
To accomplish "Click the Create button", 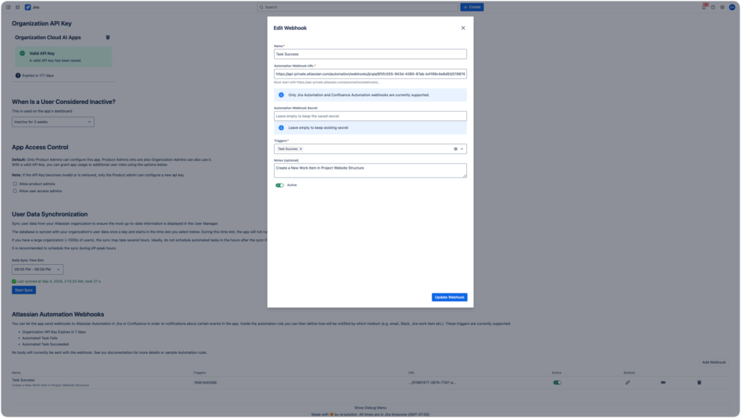I will [472, 7].
